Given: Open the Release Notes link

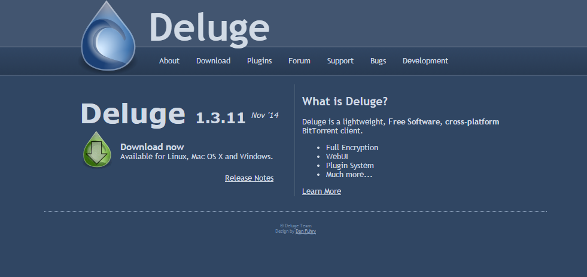Looking at the screenshot, I should tap(249, 178).
